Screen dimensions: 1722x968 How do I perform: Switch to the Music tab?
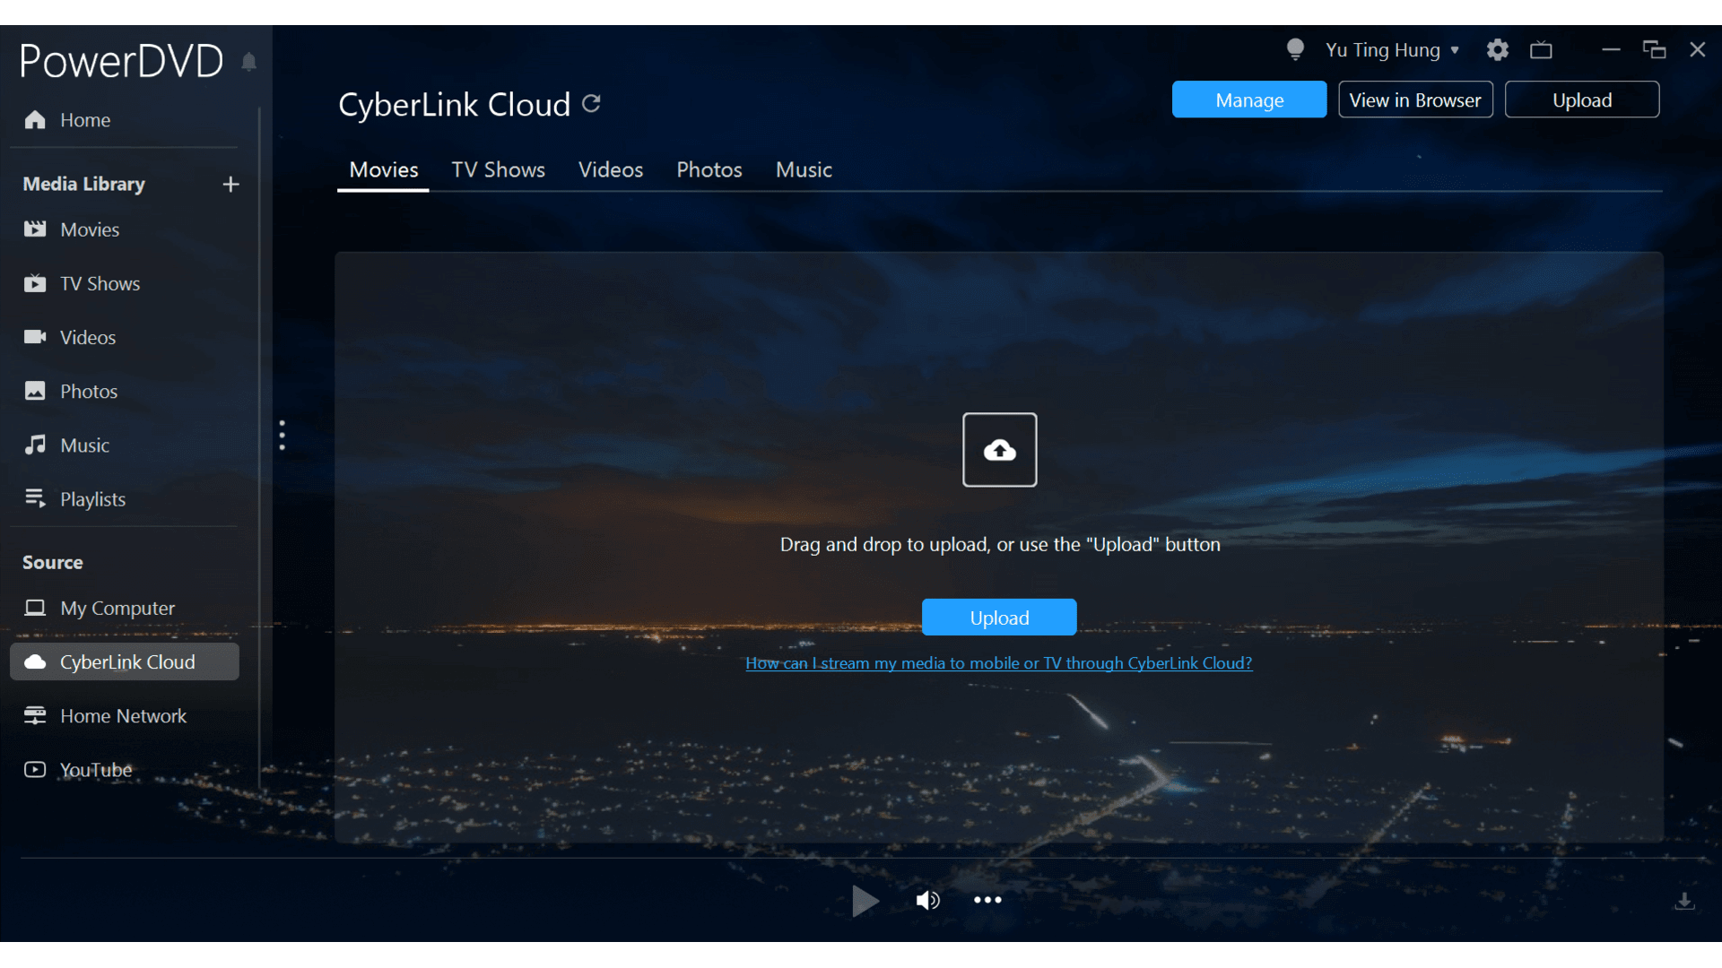[x=804, y=169]
